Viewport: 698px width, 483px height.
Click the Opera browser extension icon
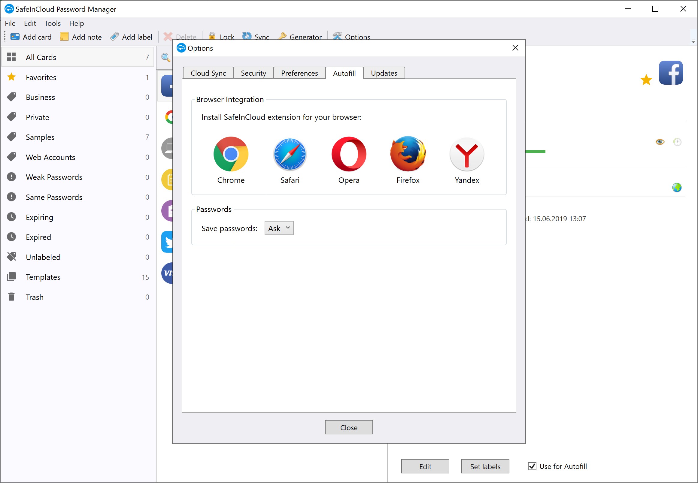pyautogui.click(x=348, y=154)
